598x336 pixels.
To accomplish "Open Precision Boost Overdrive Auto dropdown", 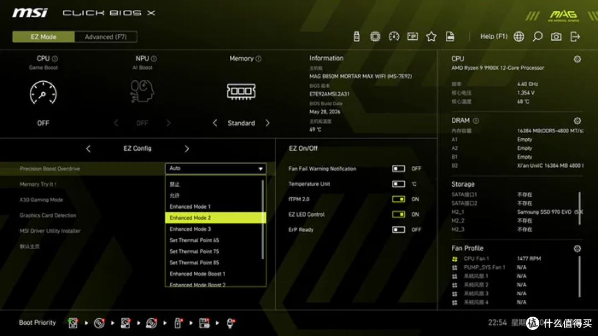I will tap(215, 168).
